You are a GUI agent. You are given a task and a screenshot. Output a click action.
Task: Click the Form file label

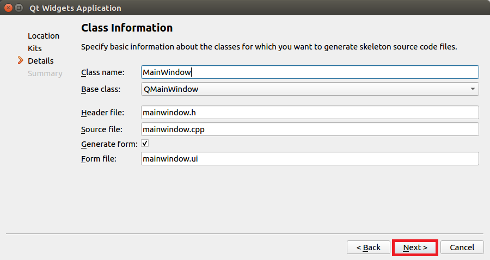click(x=99, y=159)
